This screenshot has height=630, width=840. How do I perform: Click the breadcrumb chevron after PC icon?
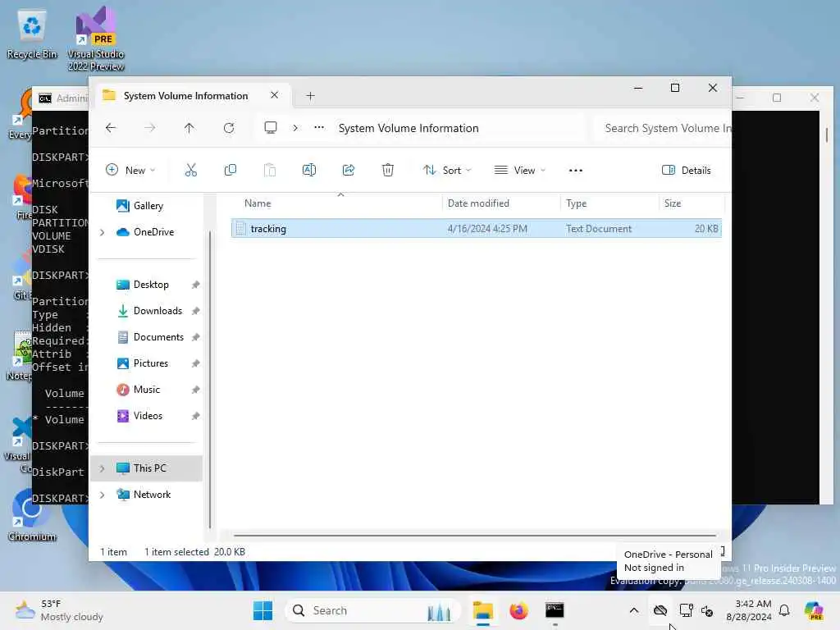pyautogui.click(x=295, y=128)
